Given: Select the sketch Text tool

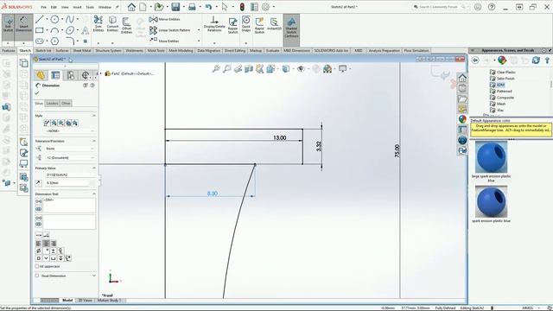Looking at the screenshot, I should pos(85,30).
